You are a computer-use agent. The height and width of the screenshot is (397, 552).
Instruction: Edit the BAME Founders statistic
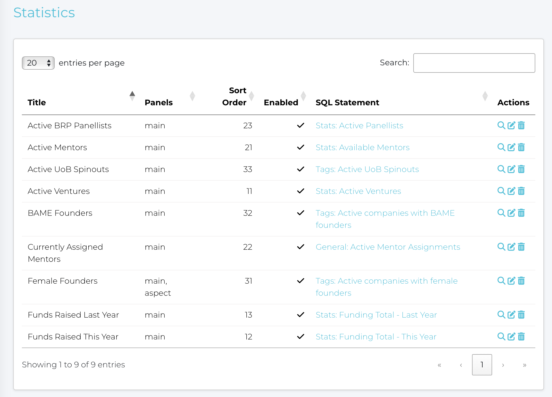click(x=511, y=213)
